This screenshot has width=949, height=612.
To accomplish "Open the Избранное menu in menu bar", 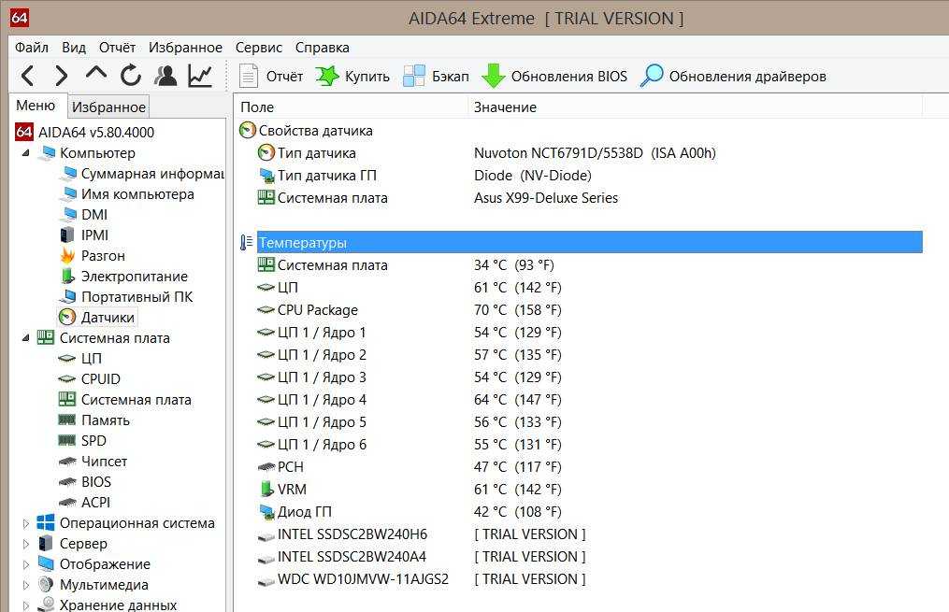I will click(185, 47).
